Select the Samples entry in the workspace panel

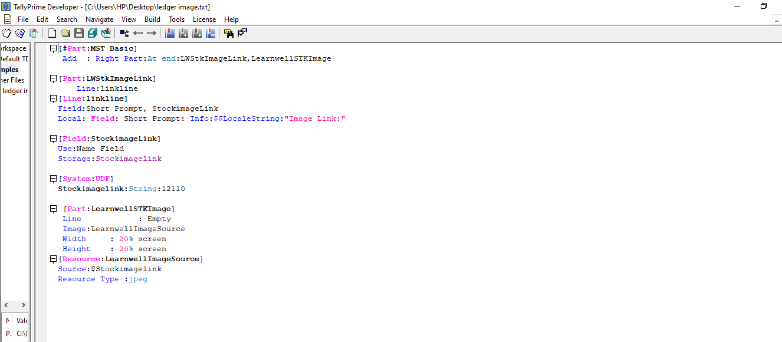point(9,69)
